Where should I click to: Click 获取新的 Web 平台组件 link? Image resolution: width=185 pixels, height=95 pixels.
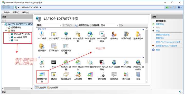tap(166, 46)
